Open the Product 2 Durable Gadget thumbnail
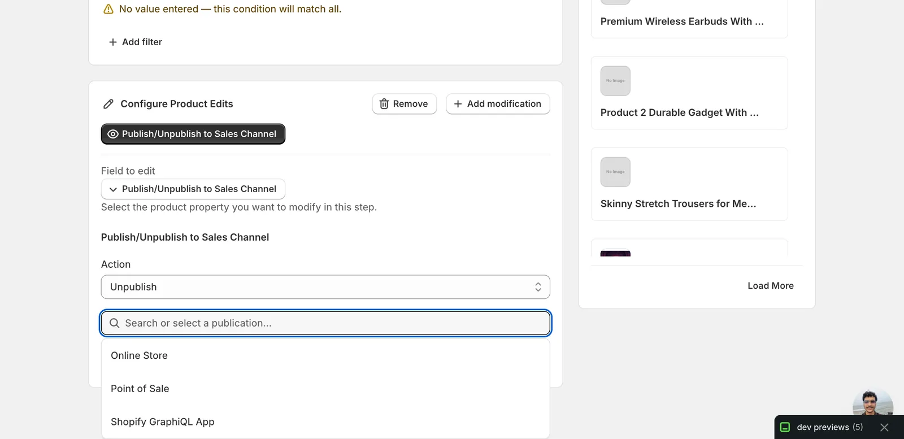904x439 pixels. pyautogui.click(x=615, y=81)
